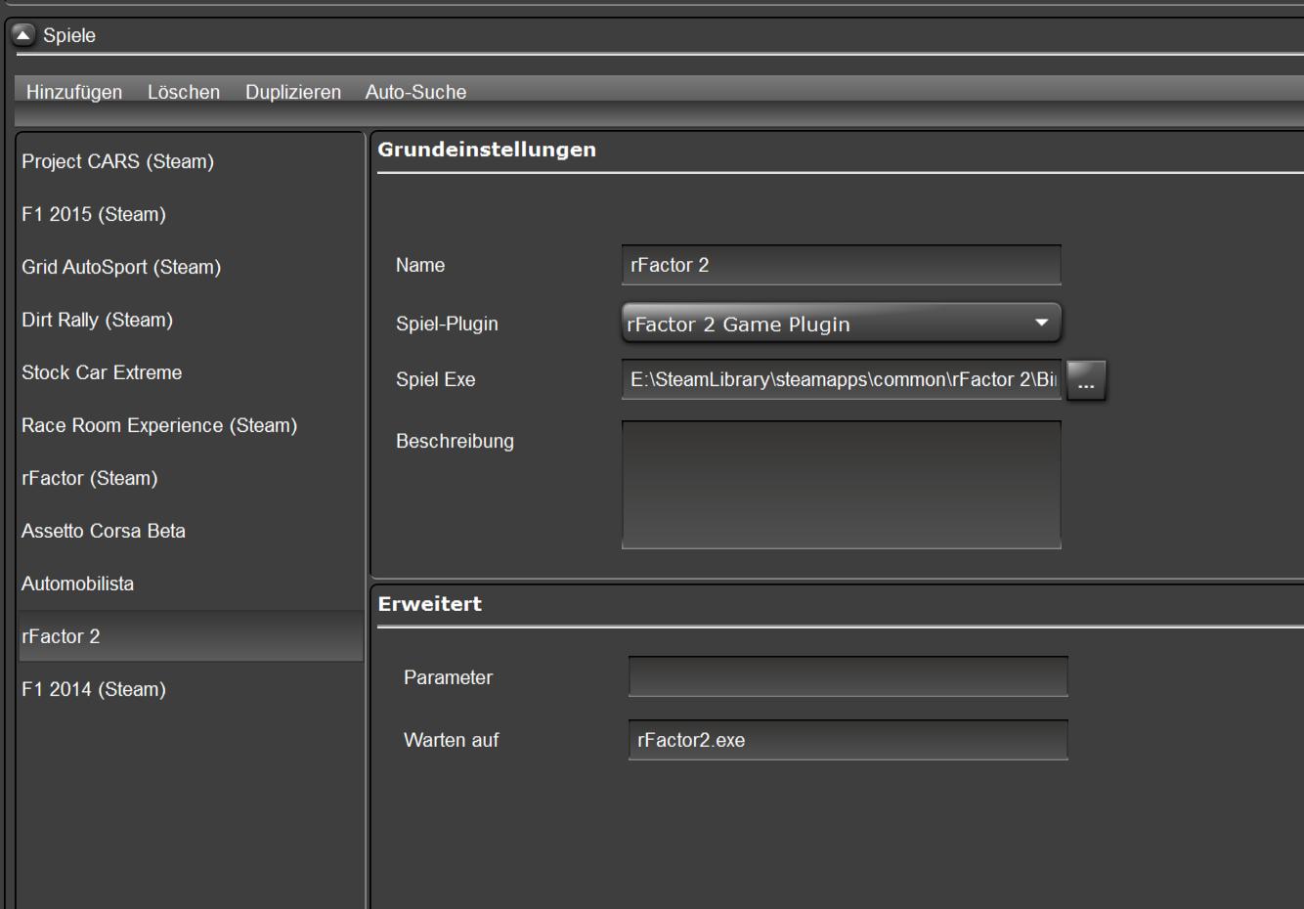Click the Beschreibung text area
The width and height of the screenshot is (1304, 909).
[842, 485]
